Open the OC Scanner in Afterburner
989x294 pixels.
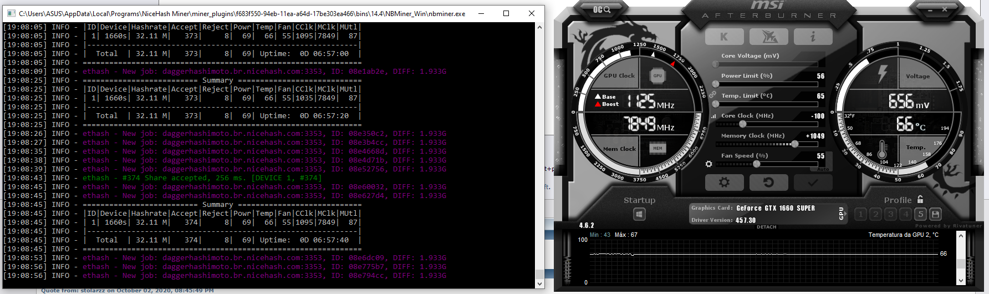pos(601,9)
